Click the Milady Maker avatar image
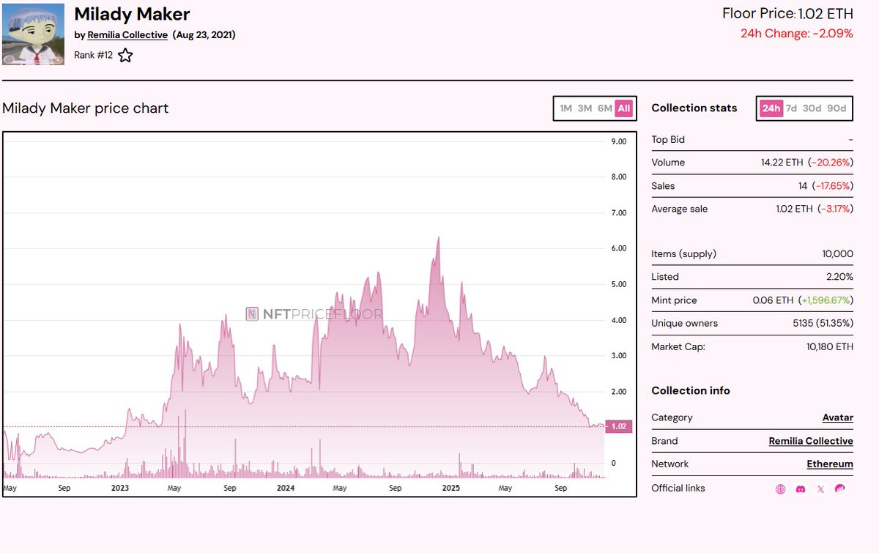The width and height of the screenshot is (879, 553). pos(33,34)
